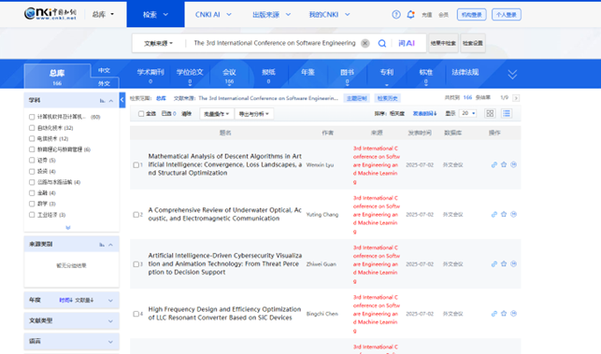The height and width of the screenshot is (354, 601).
Task: Open the 导出与分析 dropdown
Action: click(254, 114)
